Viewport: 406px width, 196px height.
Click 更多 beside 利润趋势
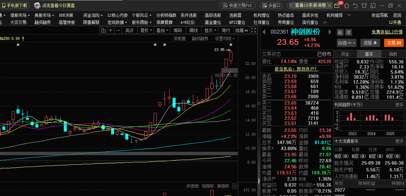click(x=399, y=105)
